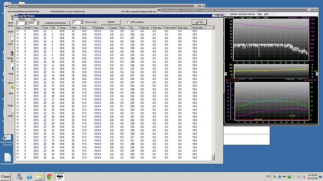The height and width of the screenshot is (181, 323).
Task: Click the barometer trend graph in Weather Display
Action: click(271, 40)
